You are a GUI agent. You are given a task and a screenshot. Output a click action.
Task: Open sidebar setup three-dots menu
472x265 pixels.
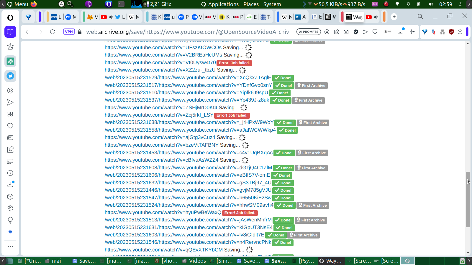point(10,247)
